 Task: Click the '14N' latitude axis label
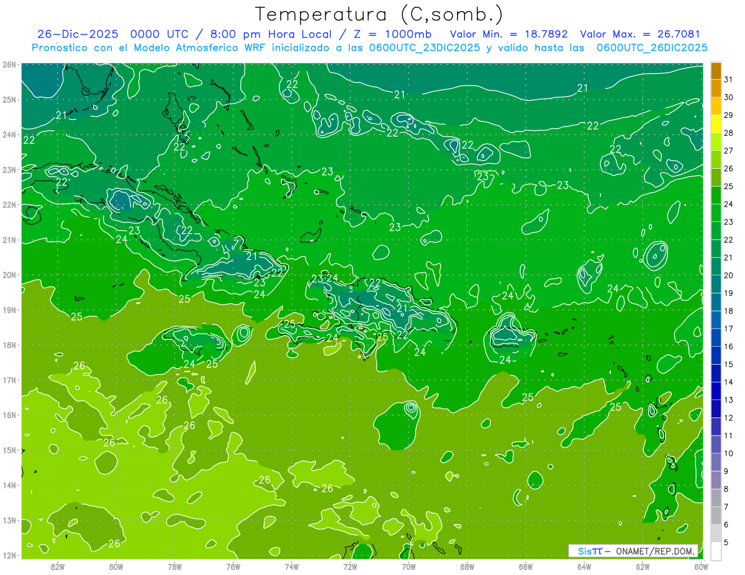point(9,485)
